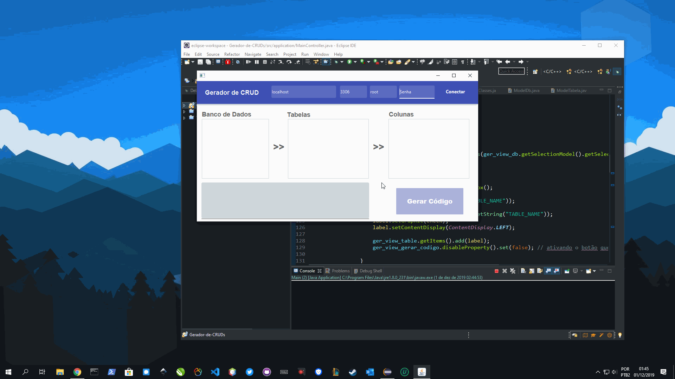Click Remove All Terminated Launches icon
The image size is (675, 379).
coord(513,271)
